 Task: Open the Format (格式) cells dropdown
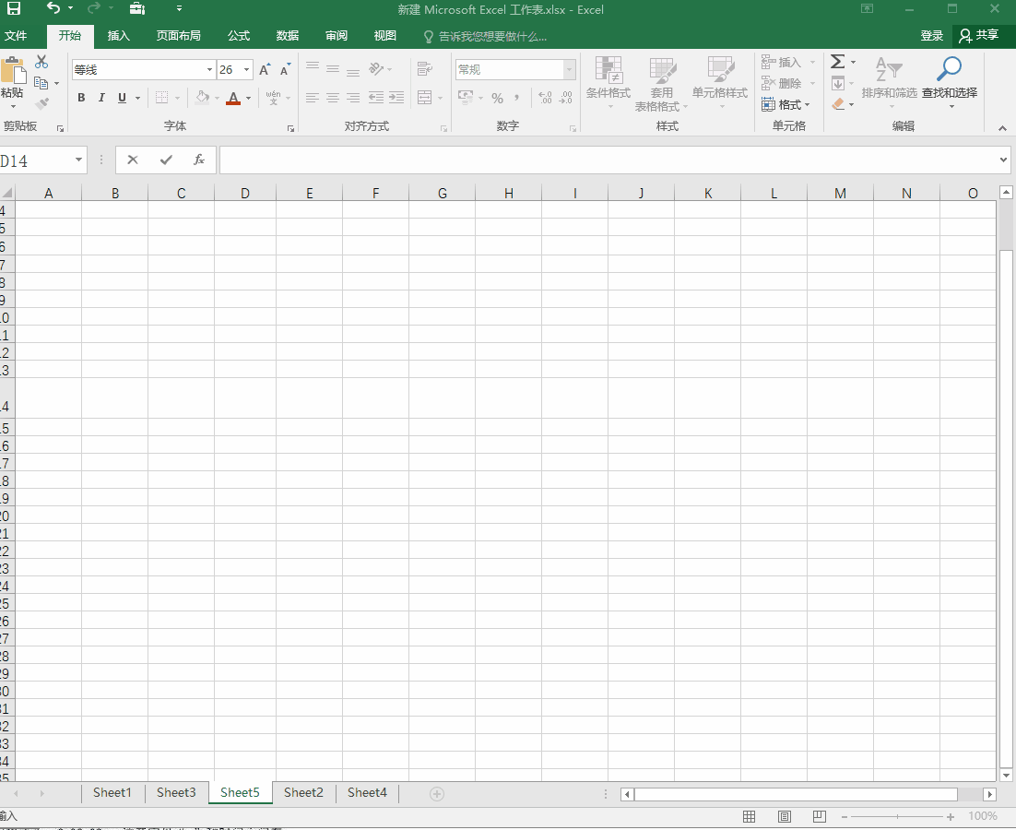point(786,104)
